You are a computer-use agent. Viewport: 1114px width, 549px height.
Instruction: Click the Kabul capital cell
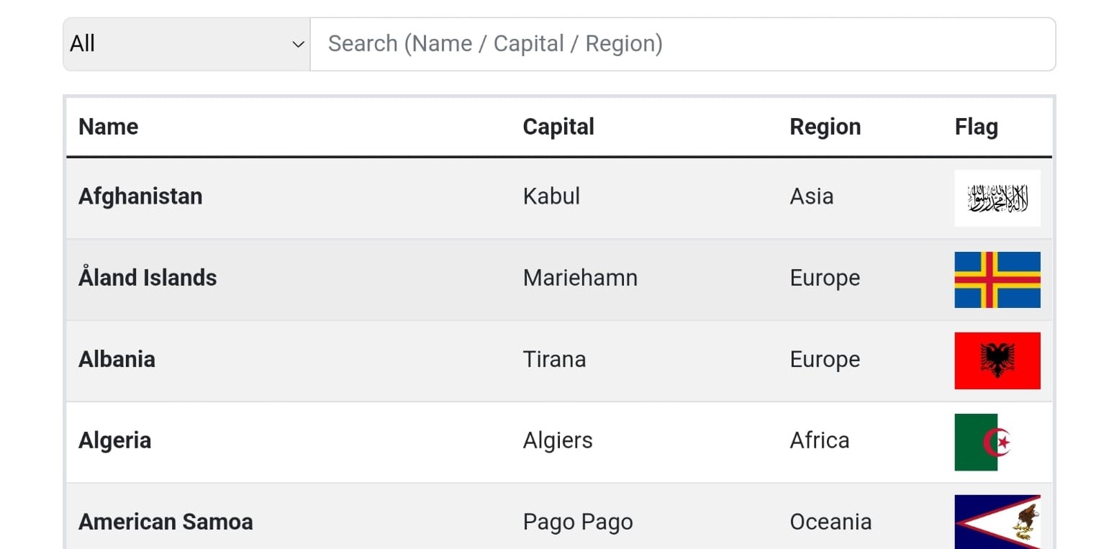551,196
